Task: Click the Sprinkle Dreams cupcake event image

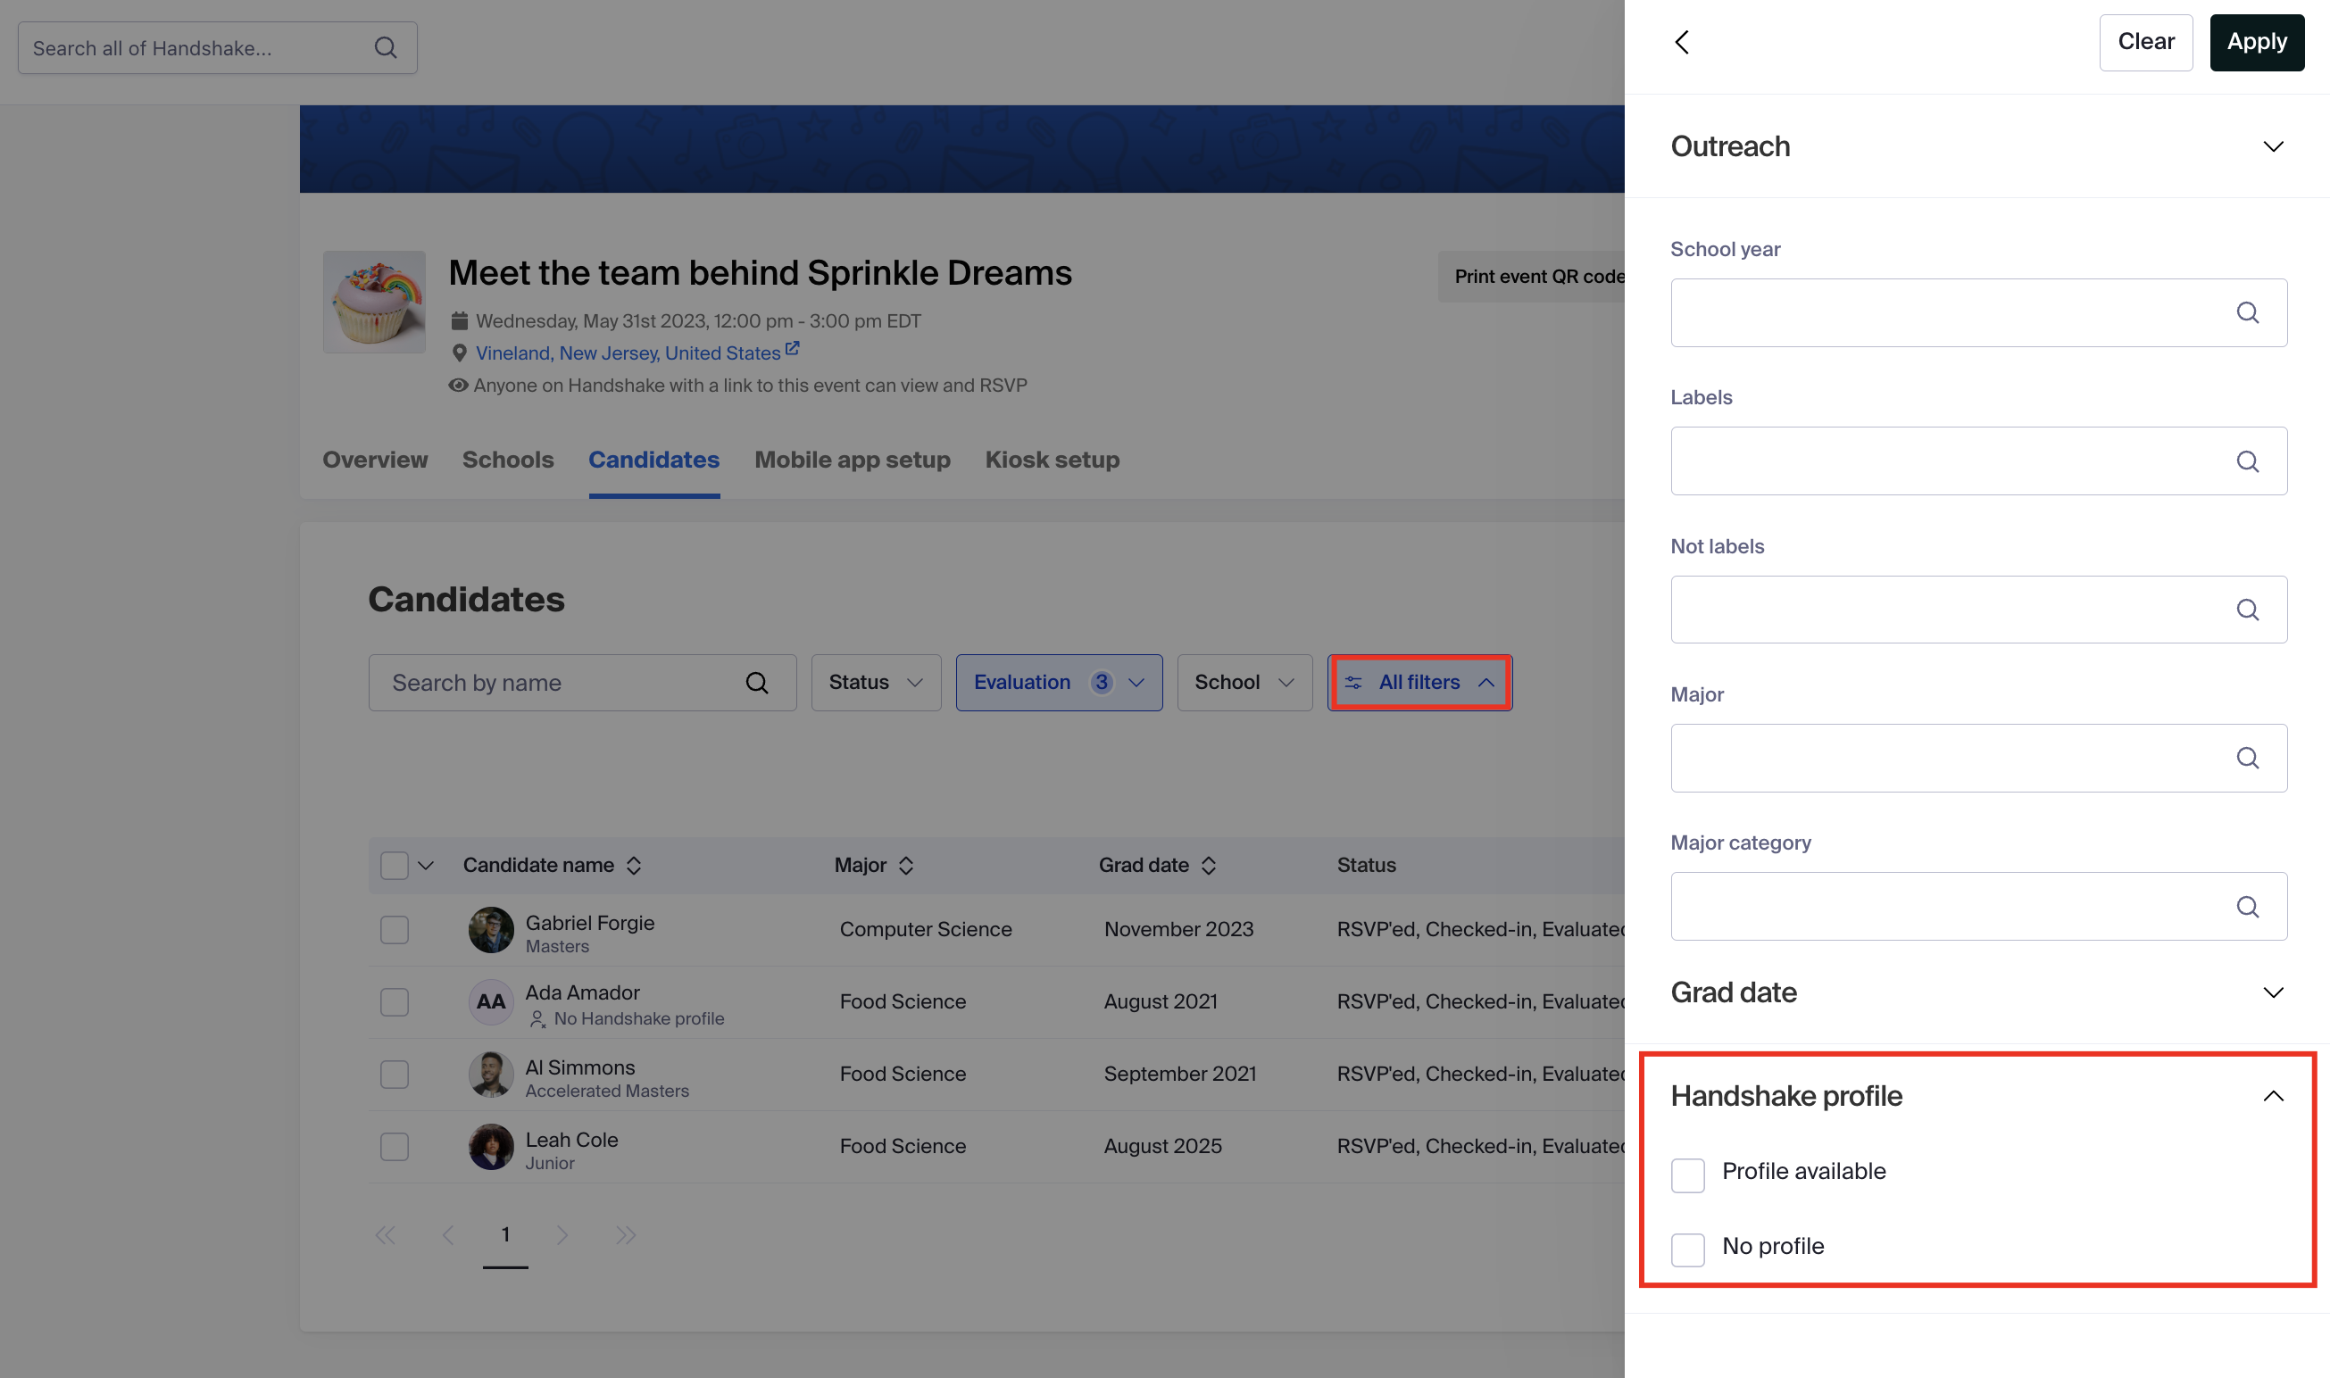Action: pos(374,302)
